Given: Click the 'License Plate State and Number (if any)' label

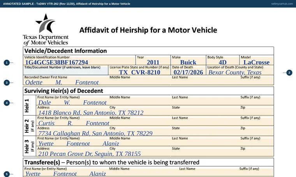Looking at the screenshot, I should pos(139,67).
